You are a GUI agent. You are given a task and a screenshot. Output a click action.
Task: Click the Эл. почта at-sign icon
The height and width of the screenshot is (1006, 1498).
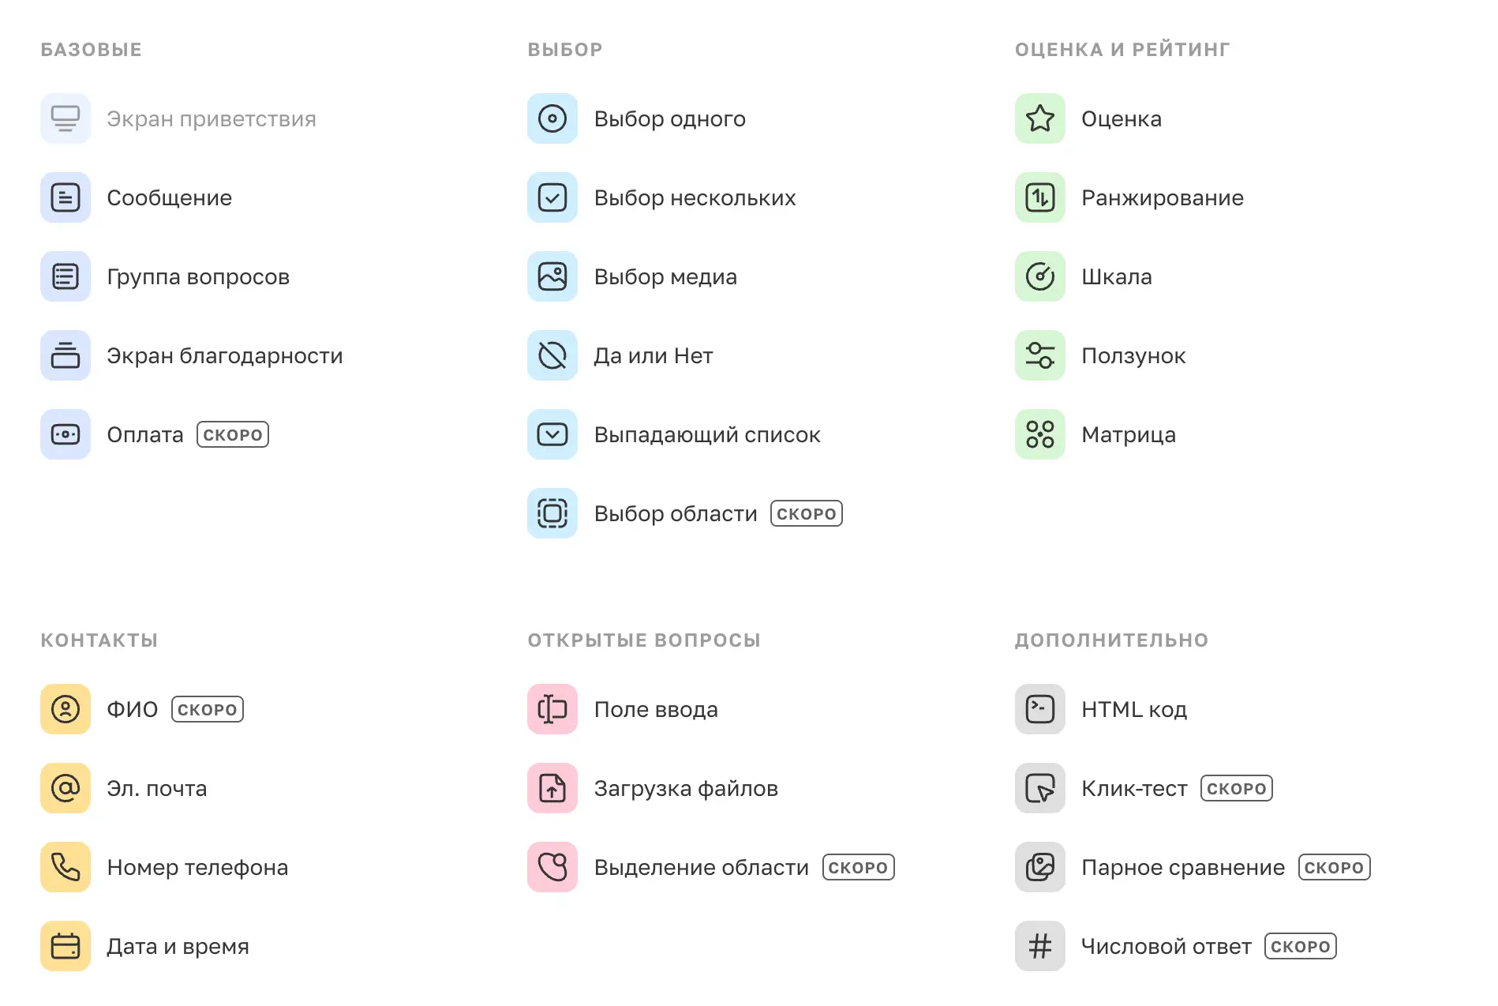pyautogui.click(x=66, y=788)
